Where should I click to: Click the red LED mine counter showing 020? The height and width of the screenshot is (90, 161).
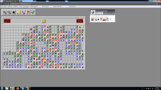point(7,21)
